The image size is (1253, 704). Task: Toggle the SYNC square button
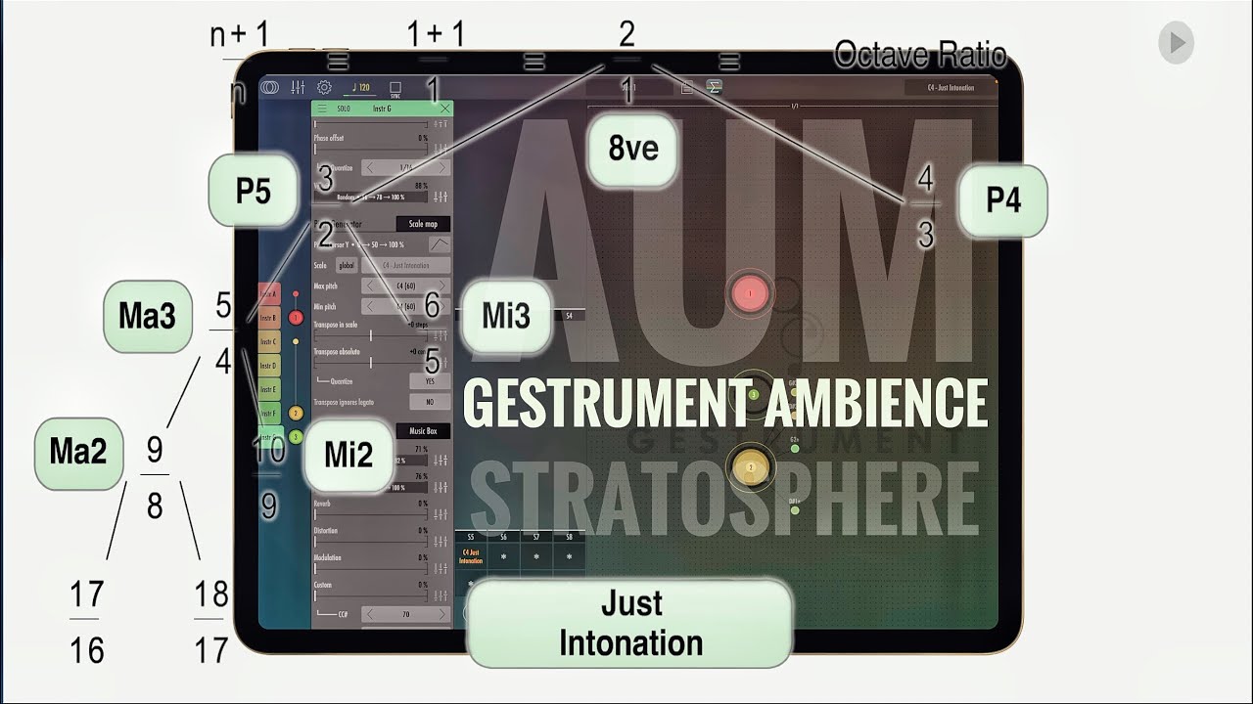tap(395, 88)
